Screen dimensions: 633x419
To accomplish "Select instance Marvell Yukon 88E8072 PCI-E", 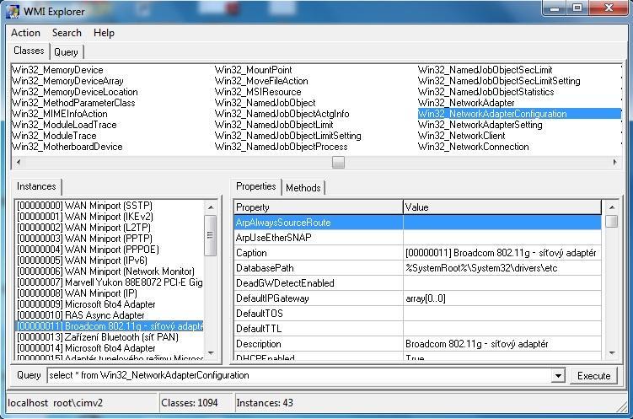I will coord(110,282).
